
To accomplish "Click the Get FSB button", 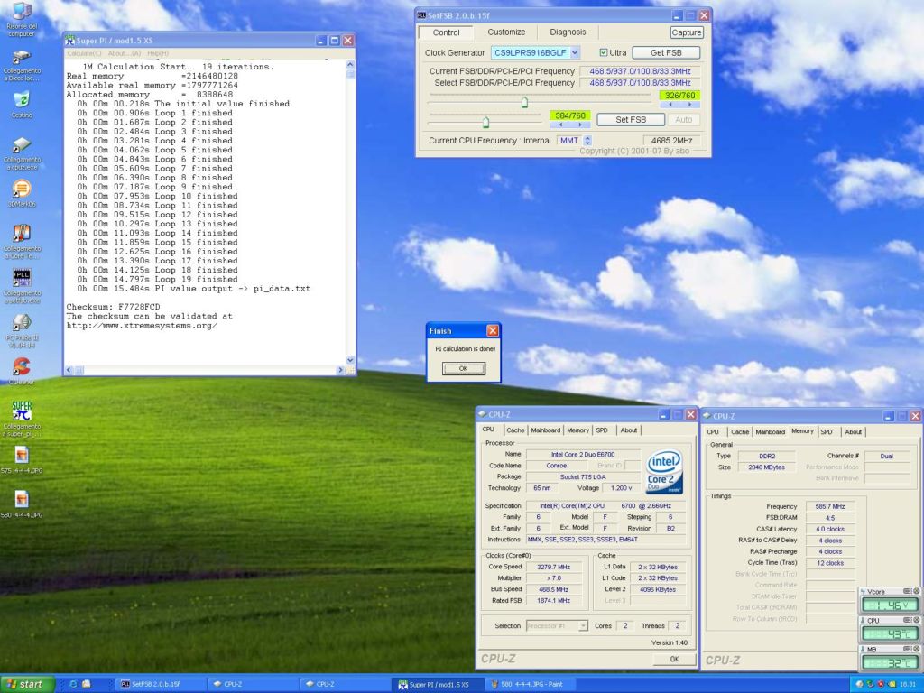I will click(x=666, y=52).
